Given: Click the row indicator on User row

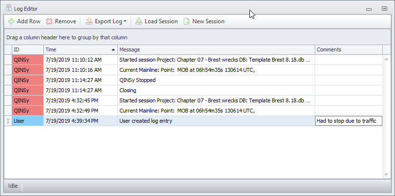Looking at the screenshot, I should (x=8, y=121).
